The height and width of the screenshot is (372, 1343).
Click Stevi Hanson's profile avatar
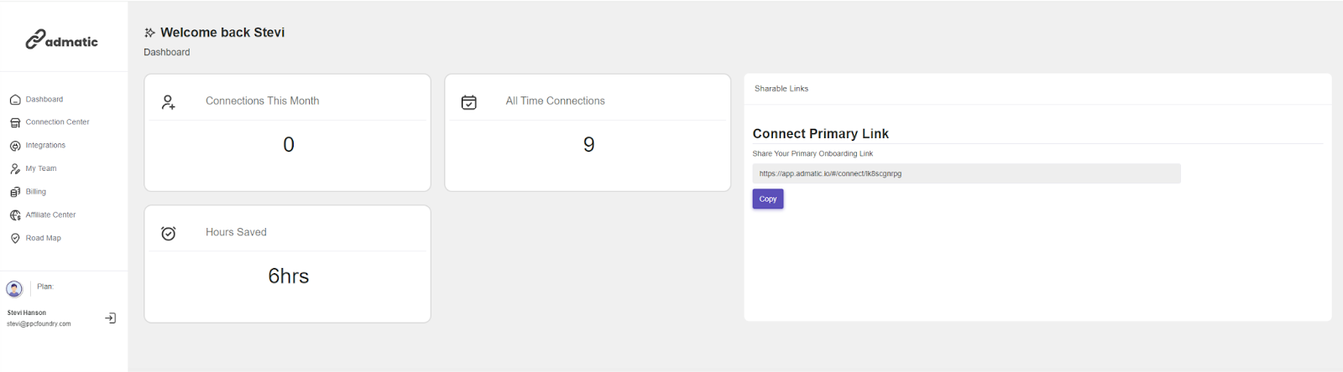(14, 289)
